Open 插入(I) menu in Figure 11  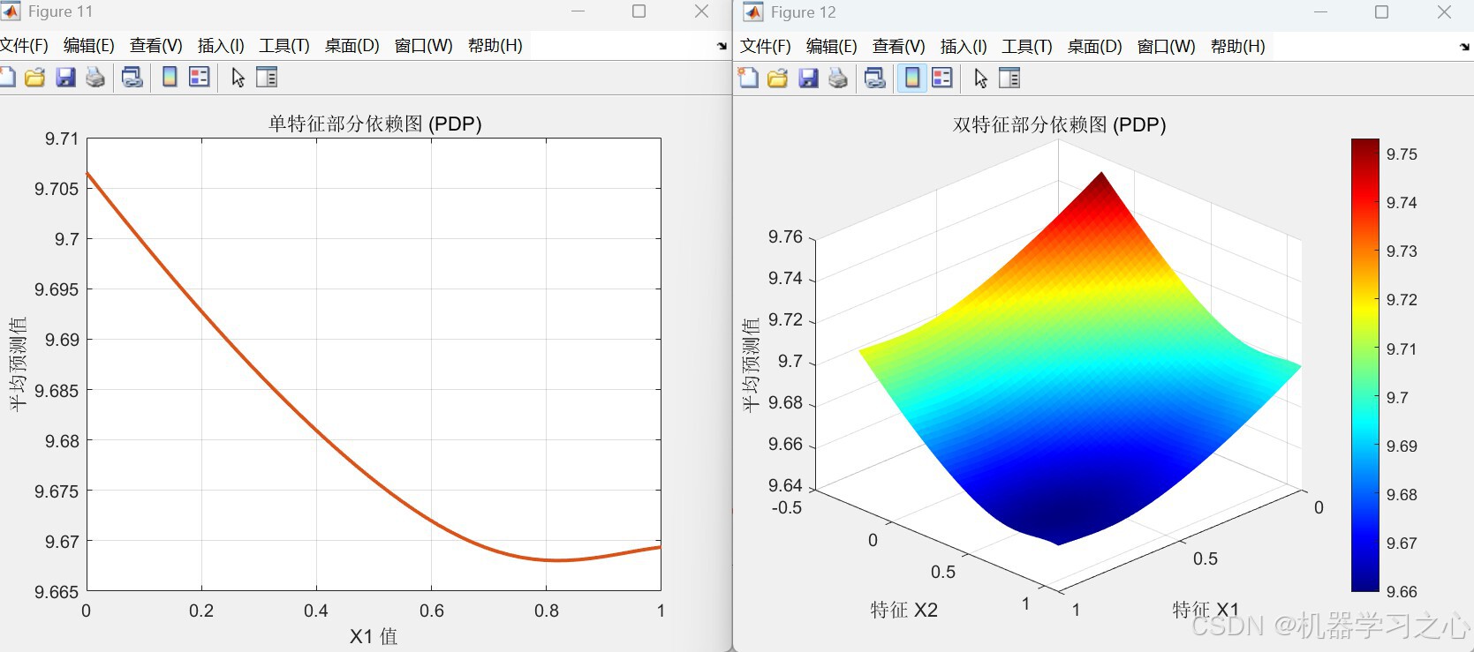(221, 46)
